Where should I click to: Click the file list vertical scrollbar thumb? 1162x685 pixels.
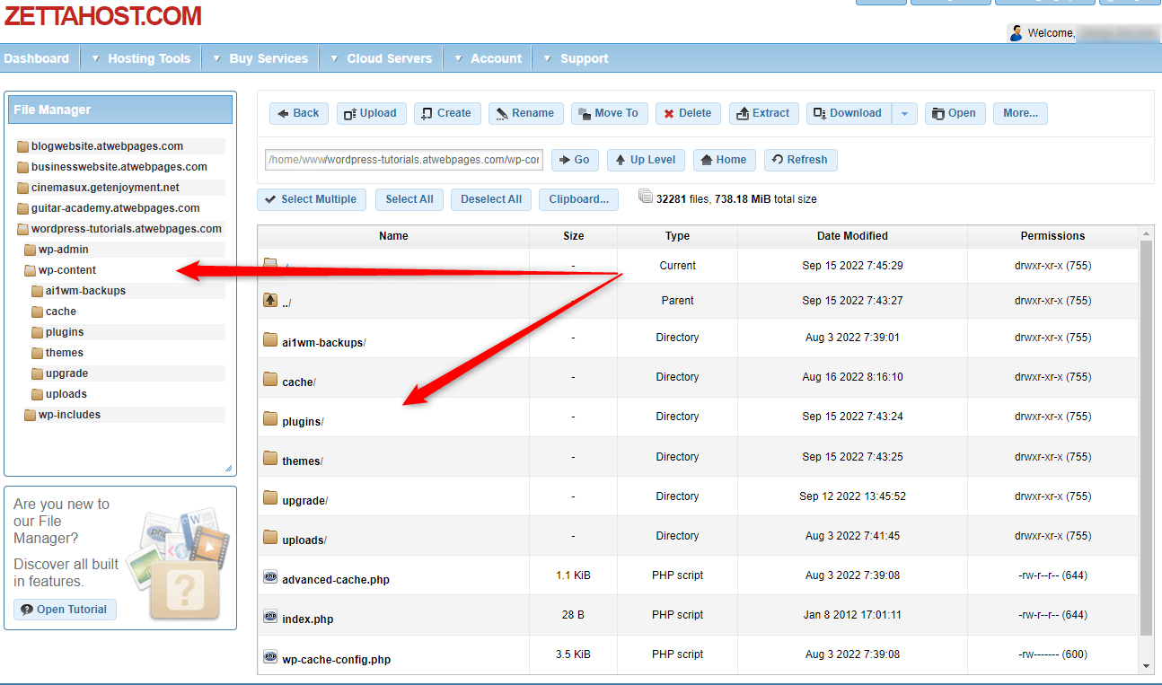click(1146, 438)
